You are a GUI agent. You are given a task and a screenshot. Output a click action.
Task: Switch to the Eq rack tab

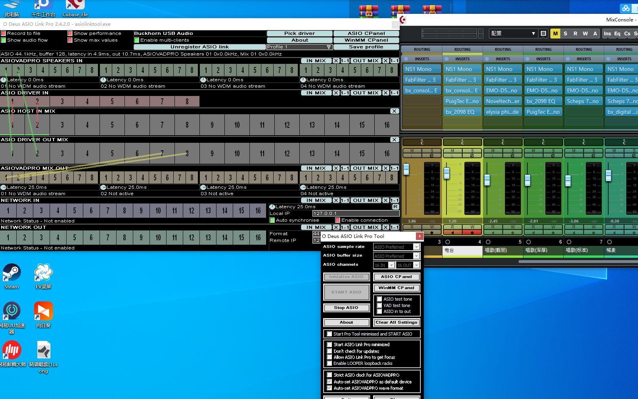[x=617, y=34]
